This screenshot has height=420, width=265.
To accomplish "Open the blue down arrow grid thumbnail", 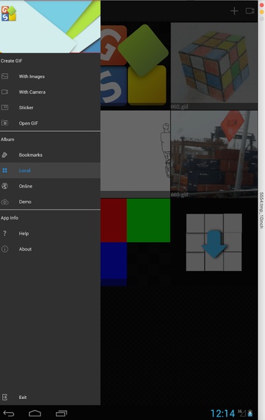I will [x=214, y=242].
